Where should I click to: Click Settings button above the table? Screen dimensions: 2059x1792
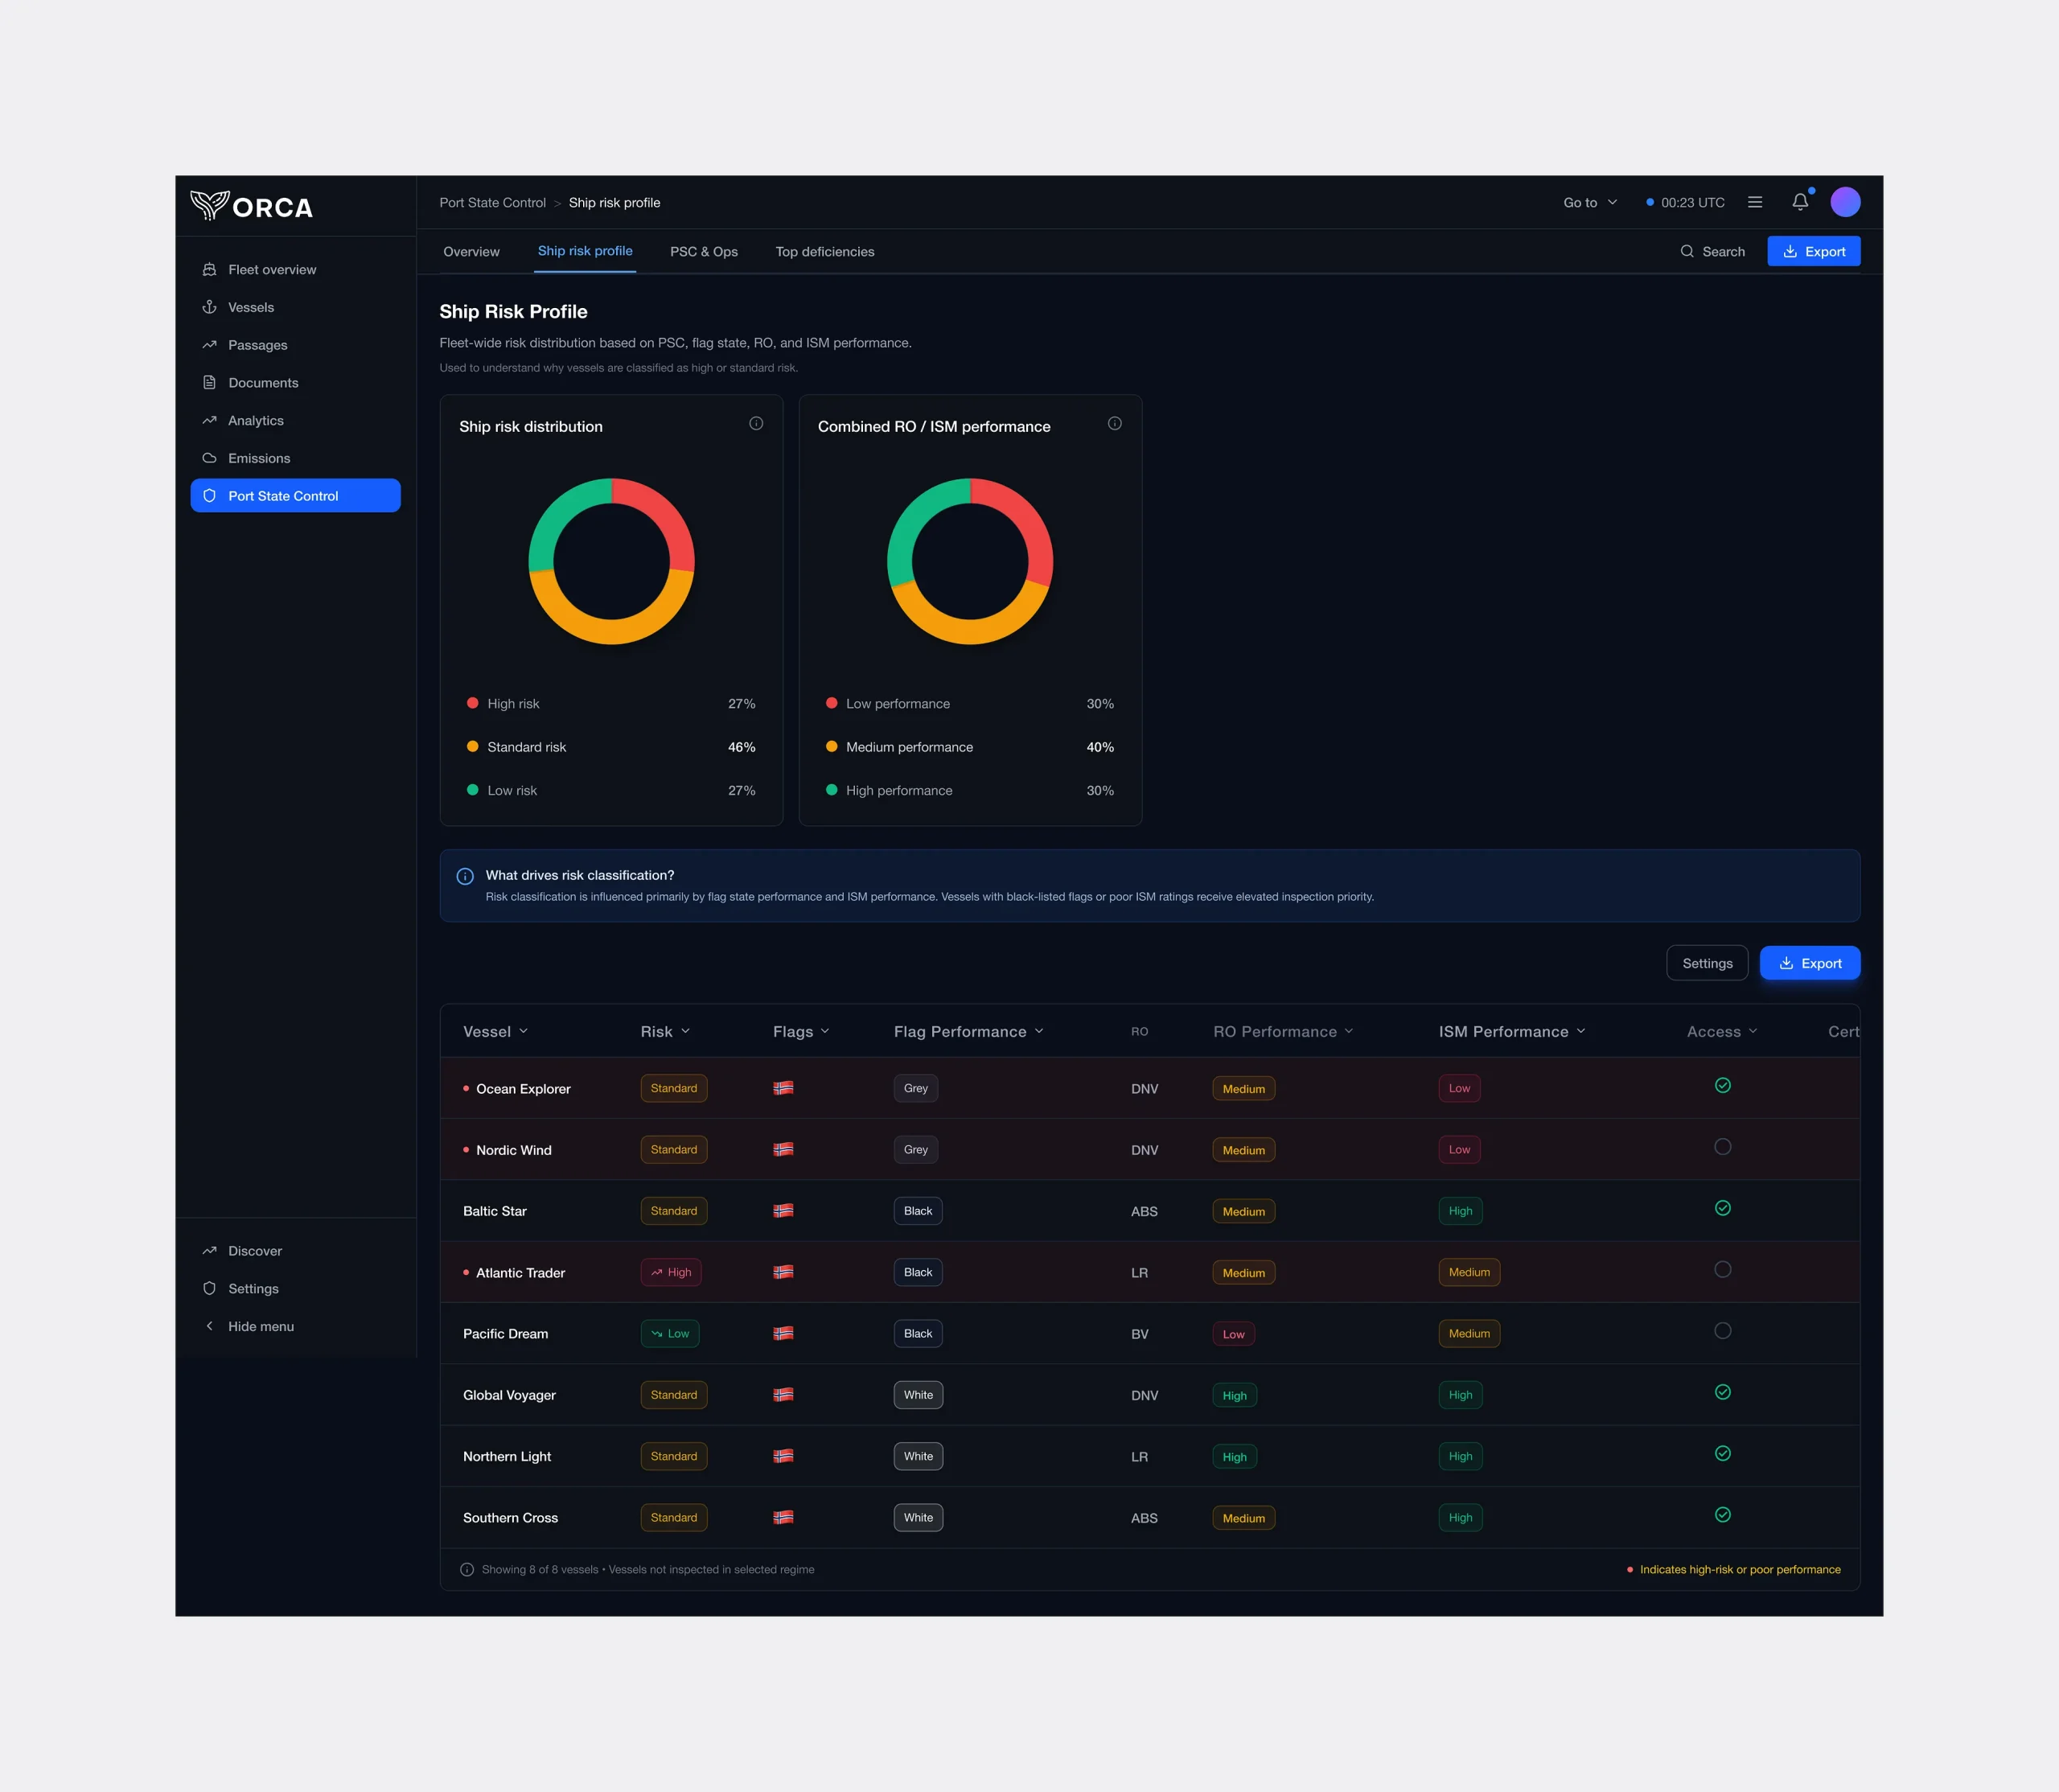coord(1706,963)
